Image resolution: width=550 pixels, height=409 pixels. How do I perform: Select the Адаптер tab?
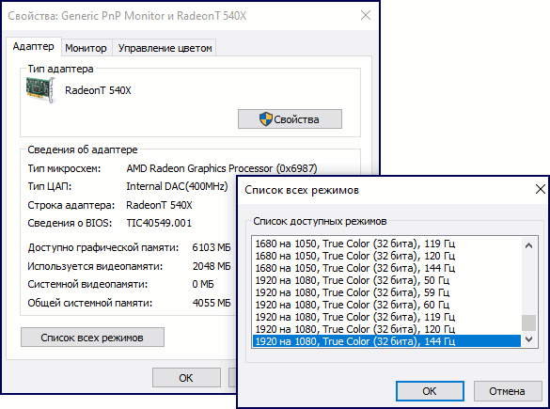click(x=33, y=47)
